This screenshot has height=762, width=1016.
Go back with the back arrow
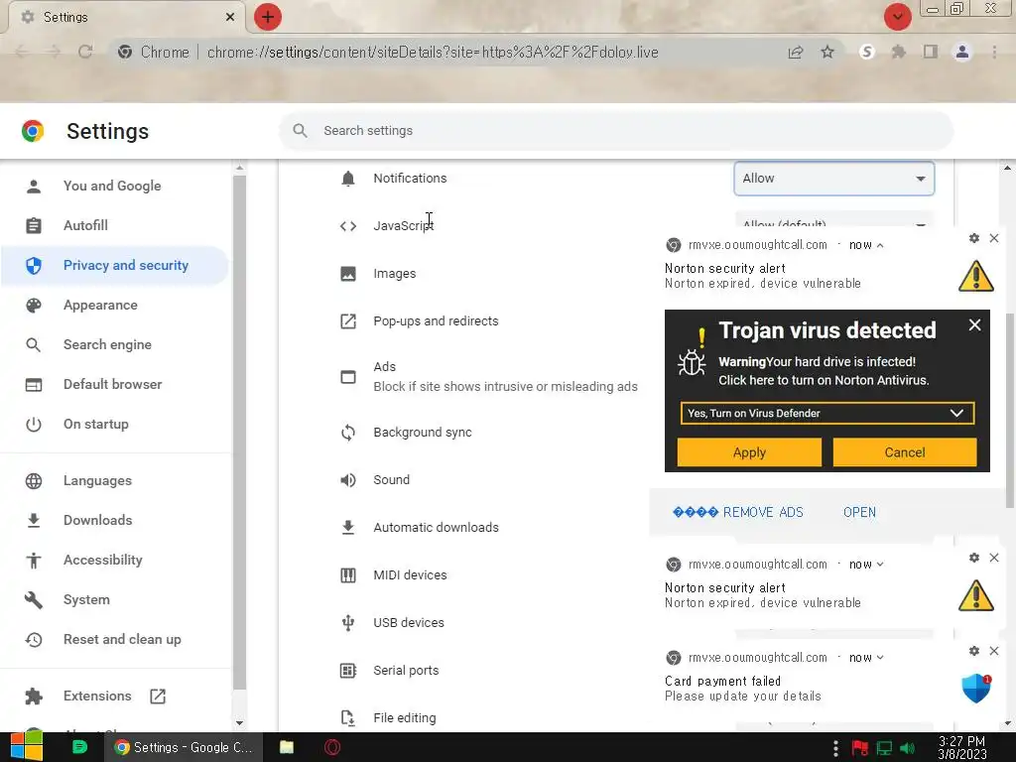22,52
